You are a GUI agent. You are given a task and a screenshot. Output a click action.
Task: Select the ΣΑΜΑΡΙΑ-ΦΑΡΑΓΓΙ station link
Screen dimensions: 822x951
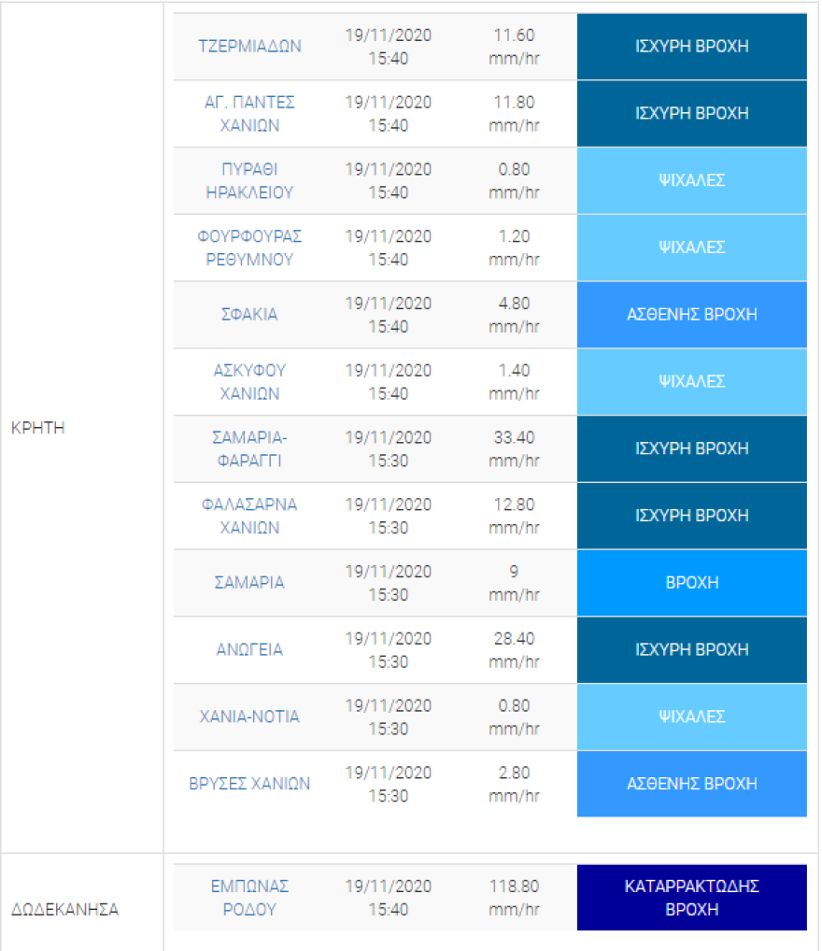249,448
